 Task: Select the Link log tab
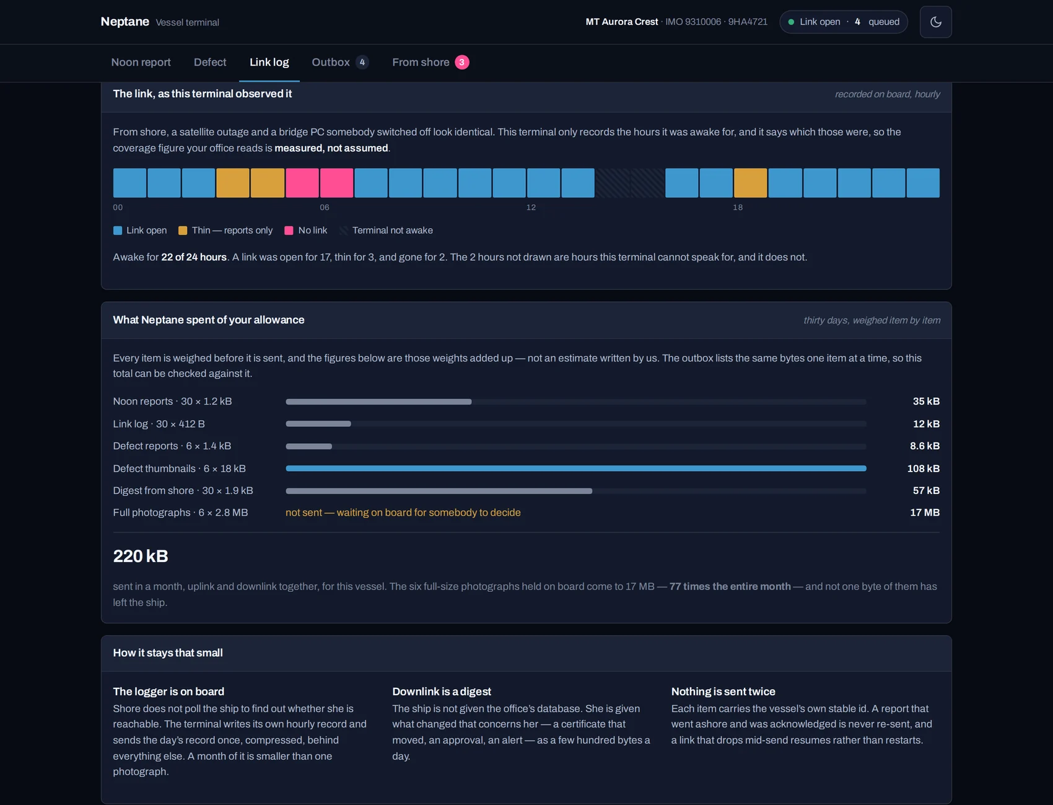click(269, 62)
